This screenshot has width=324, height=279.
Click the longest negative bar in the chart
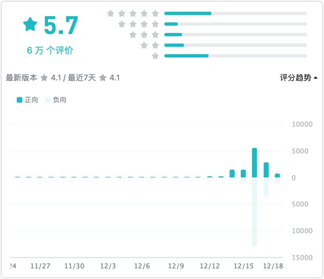click(x=254, y=212)
